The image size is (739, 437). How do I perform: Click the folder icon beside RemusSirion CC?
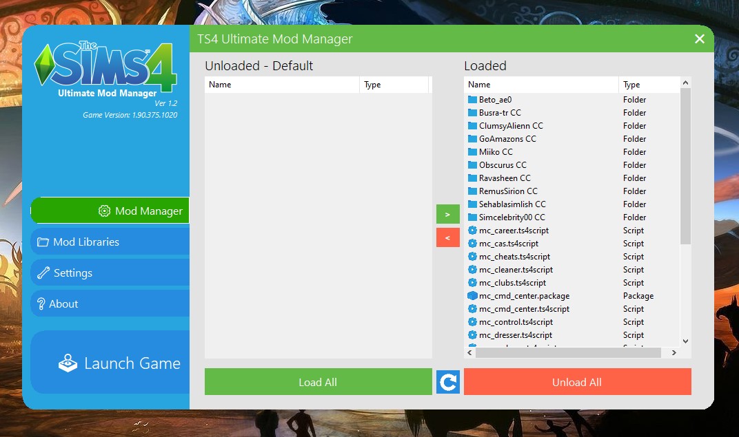click(472, 191)
